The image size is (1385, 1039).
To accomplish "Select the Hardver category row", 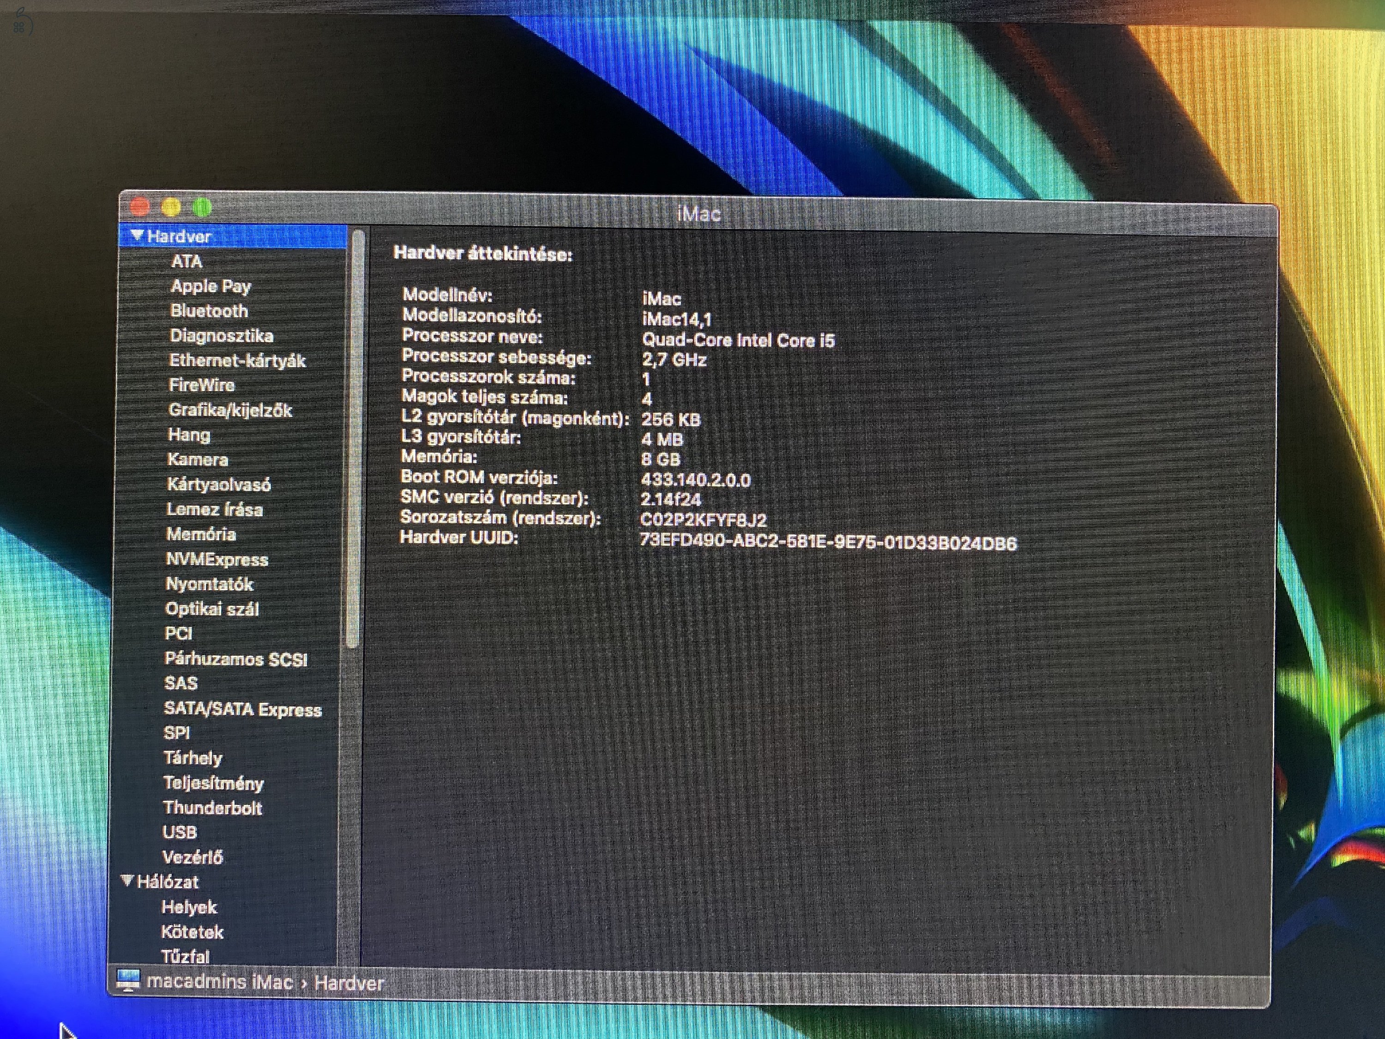I will (x=232, y=236).
